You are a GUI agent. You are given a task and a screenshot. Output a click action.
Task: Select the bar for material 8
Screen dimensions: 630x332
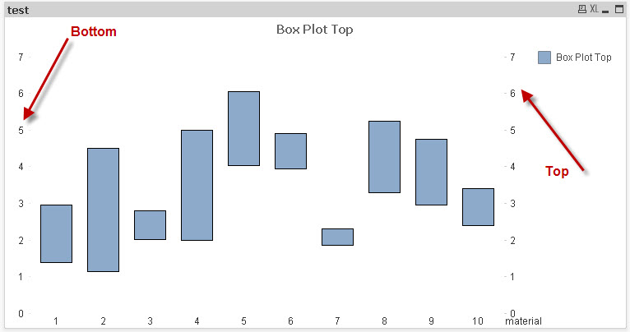(x=384, y=156)
